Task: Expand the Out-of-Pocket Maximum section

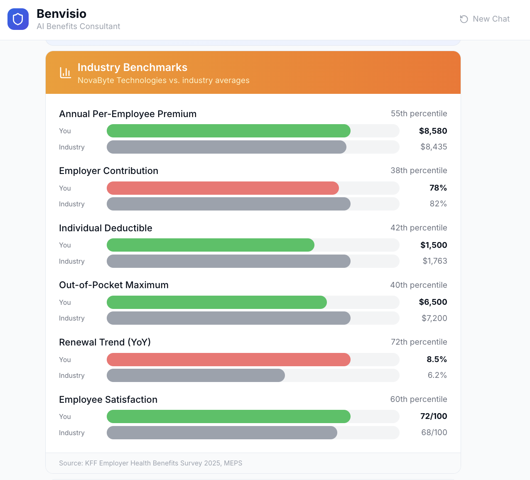Action: (113, 285)
